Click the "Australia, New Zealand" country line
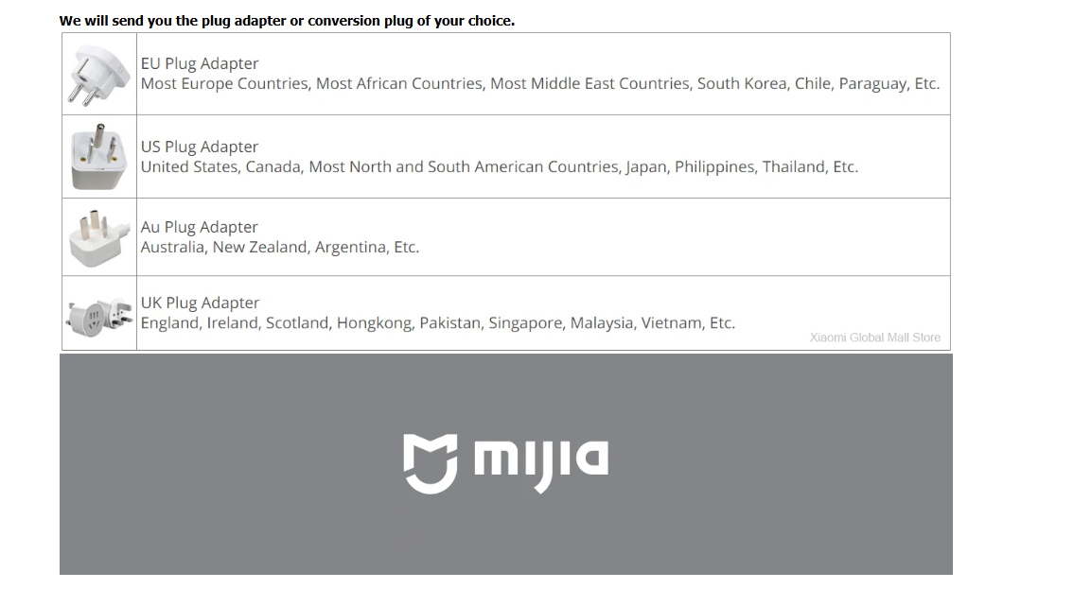This screenshot has height=589, width=1091. (x=279, y=248)
